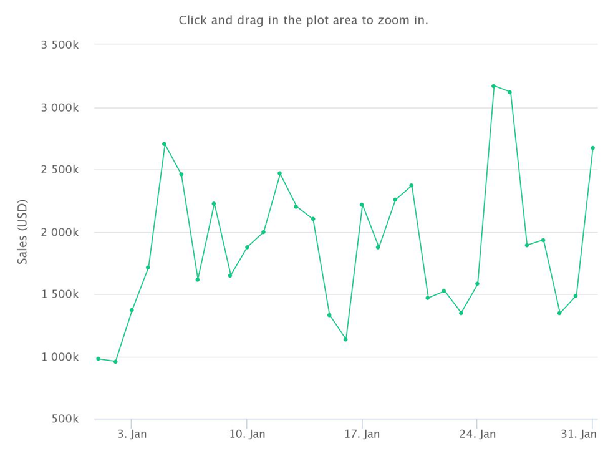Select the point exactly on the 2 000k gridline
Image resolution: width=608 pixels, height=456 pixels.
263,232
